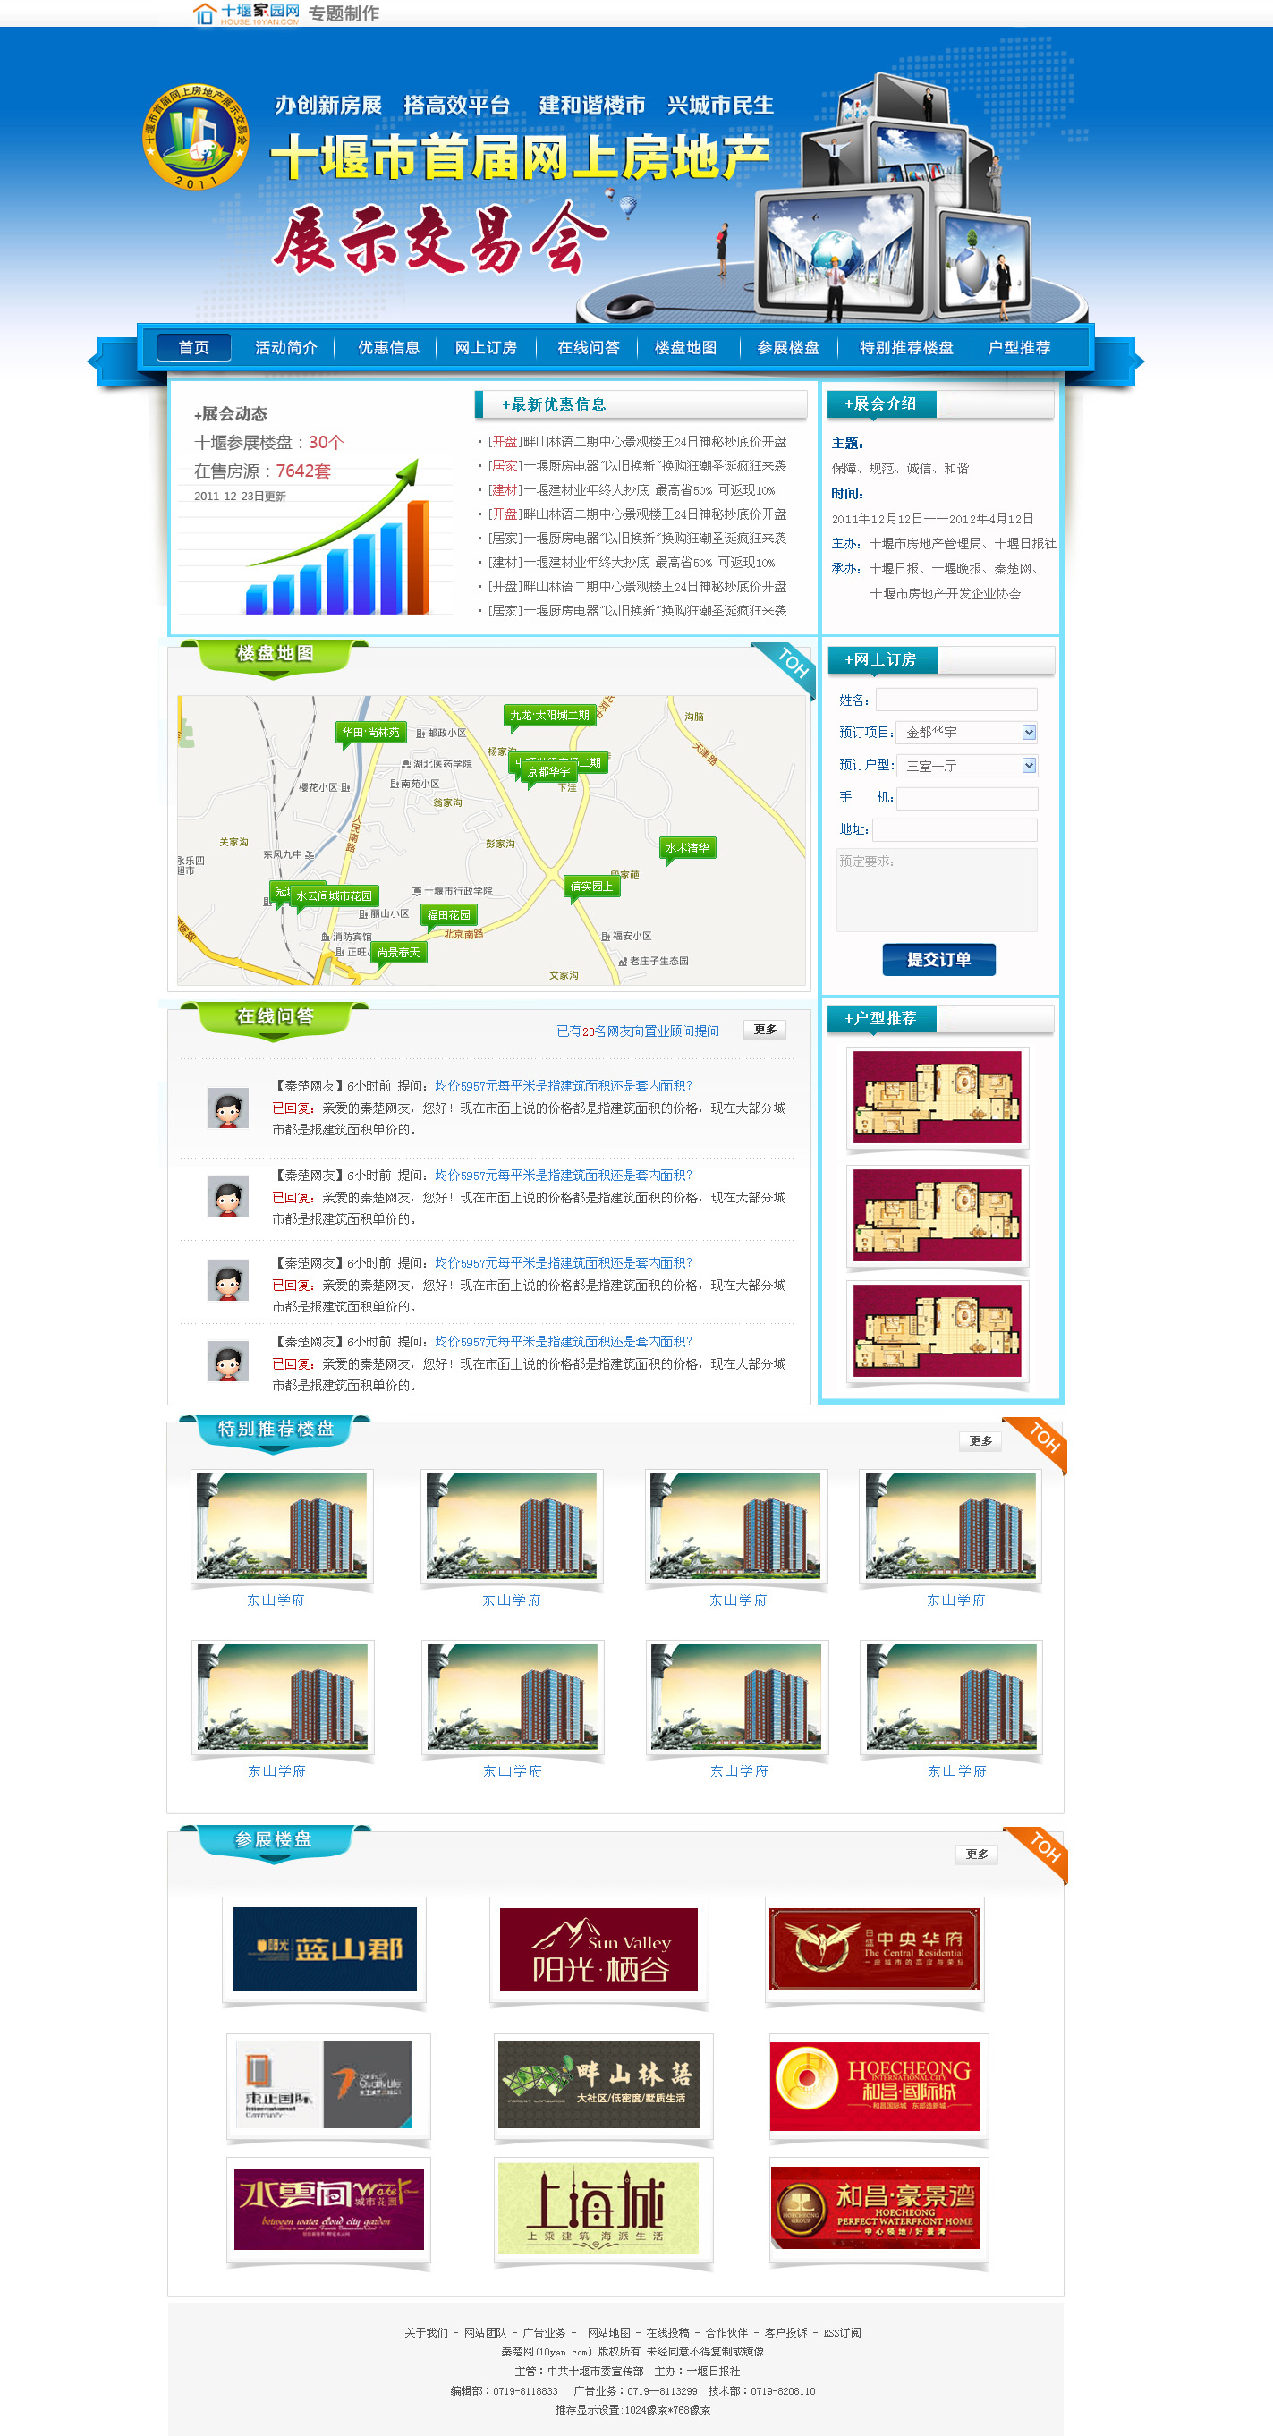Click the 更多 button in 参展楼盘 section

pyautogui.click(x=977, y=1854)
